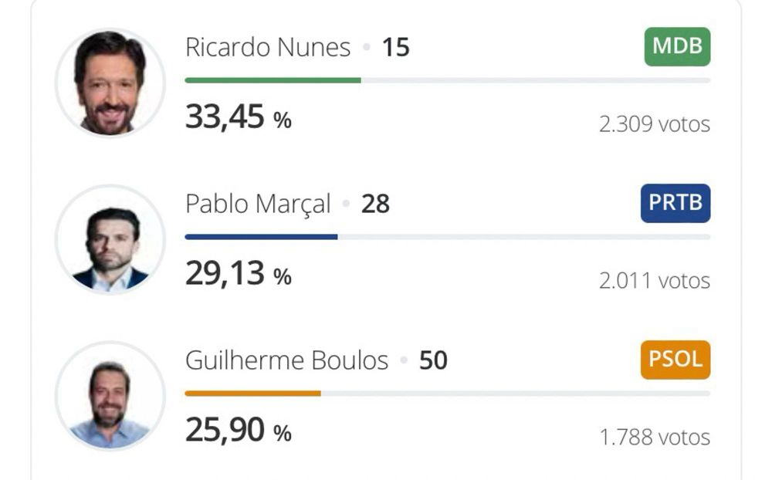Viewport: 772px width, 480px height.
Task: Click candidate number 50 beside Boulos
Action: (x=433, y=360)
